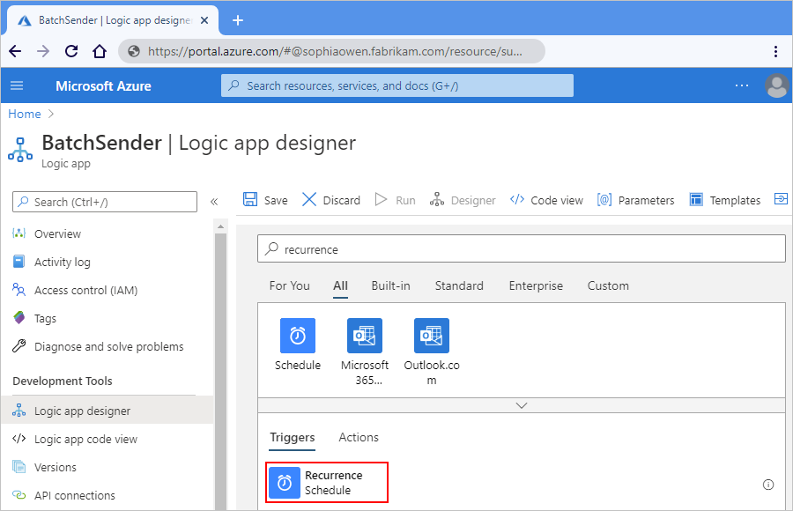Select the All connectors tab
Screen dimensions: 793x511
tap(340, 285)
